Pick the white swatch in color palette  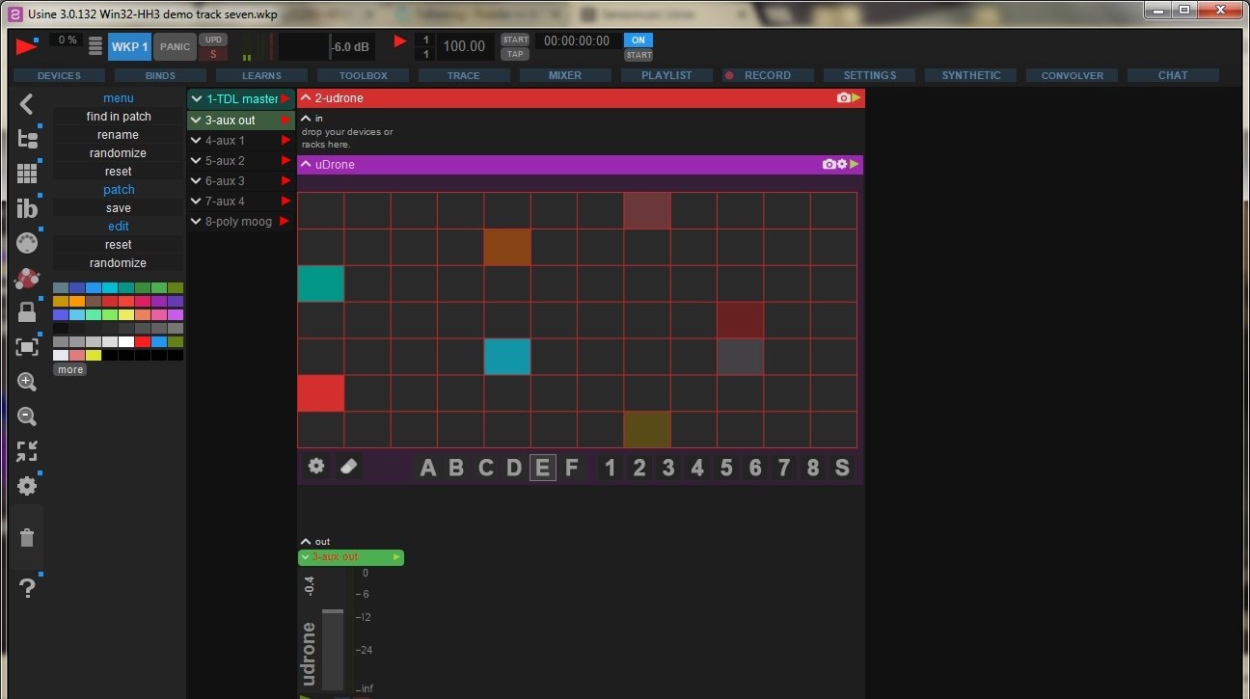pyautogui.click(x=125, y=341)
